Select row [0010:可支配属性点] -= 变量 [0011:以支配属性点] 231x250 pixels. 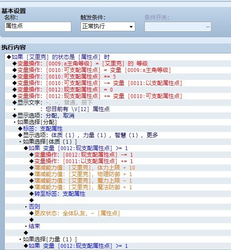tap(118, 83)
